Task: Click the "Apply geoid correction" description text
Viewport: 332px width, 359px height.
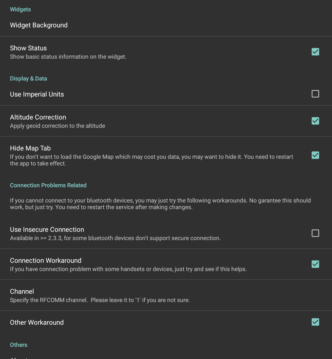Action: [58, 126]
